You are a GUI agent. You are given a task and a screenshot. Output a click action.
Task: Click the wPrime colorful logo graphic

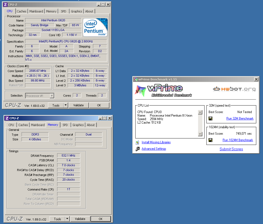140,91
